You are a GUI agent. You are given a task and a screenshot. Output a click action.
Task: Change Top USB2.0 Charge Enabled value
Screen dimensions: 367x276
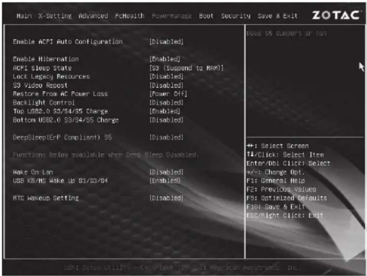(165, 111)
